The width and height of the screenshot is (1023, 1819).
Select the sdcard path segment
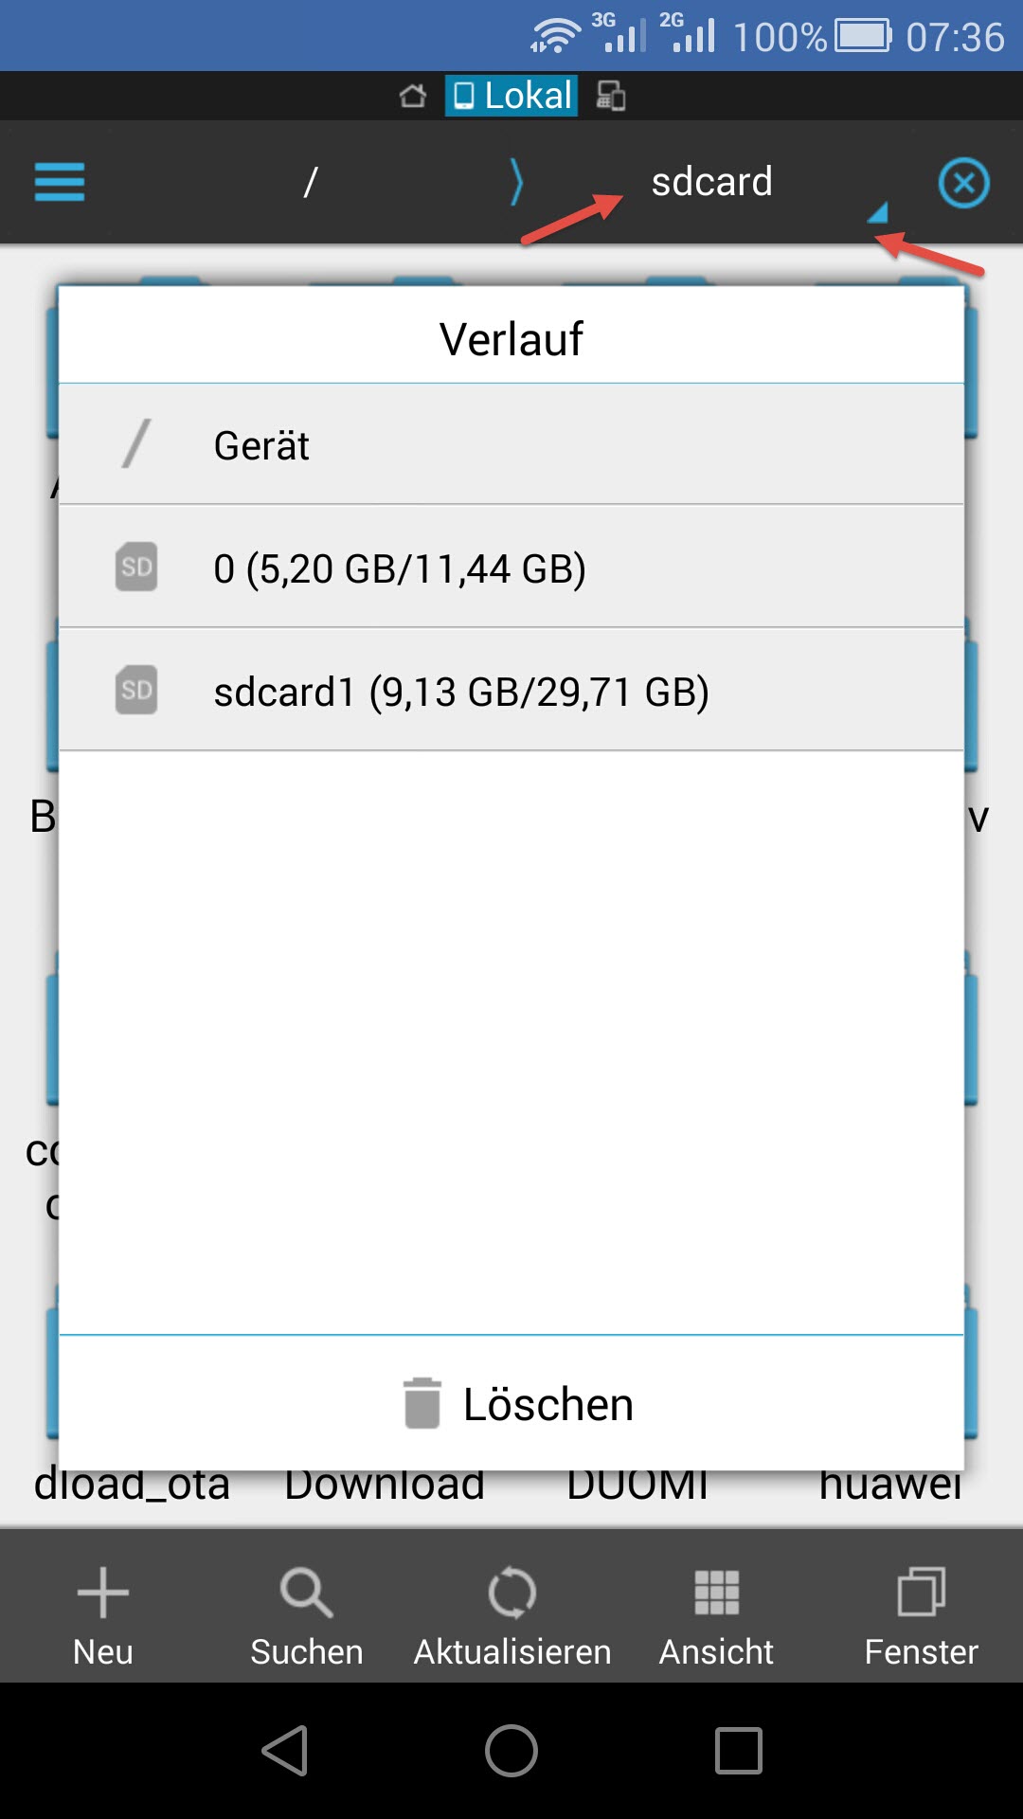coord(711,182)
